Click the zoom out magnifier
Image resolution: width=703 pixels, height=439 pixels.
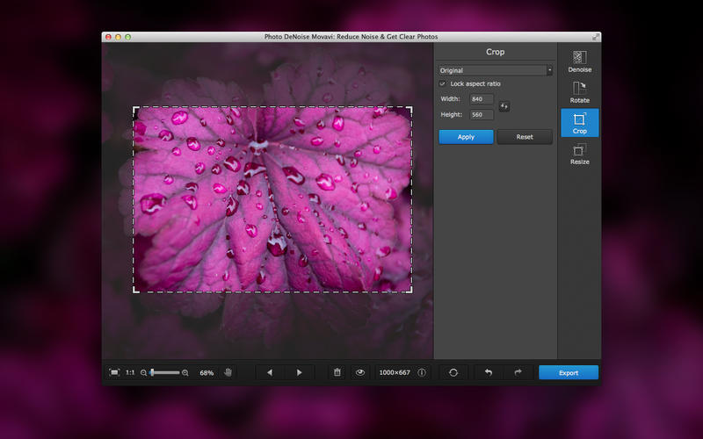tap(143, 372)
